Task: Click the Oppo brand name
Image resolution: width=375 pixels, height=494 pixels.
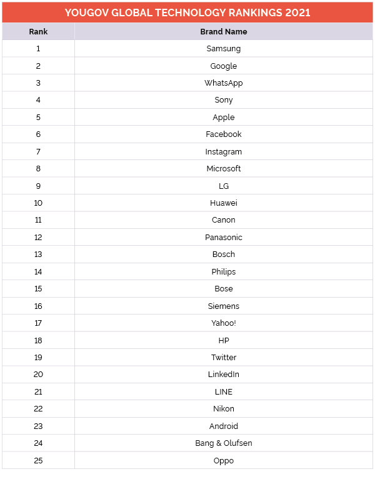Action: click(x=224, y=460)
